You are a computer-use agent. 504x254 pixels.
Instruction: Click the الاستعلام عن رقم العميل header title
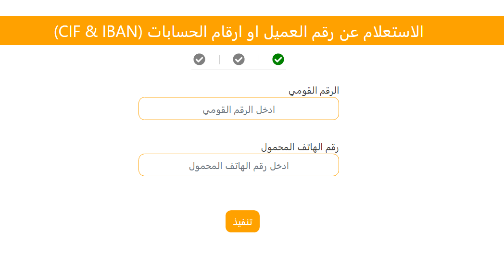[x=289, y=31]
